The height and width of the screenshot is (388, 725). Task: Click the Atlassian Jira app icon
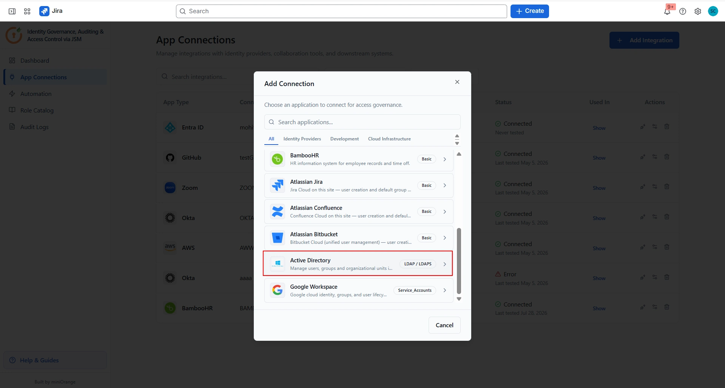tap(278, 185)
